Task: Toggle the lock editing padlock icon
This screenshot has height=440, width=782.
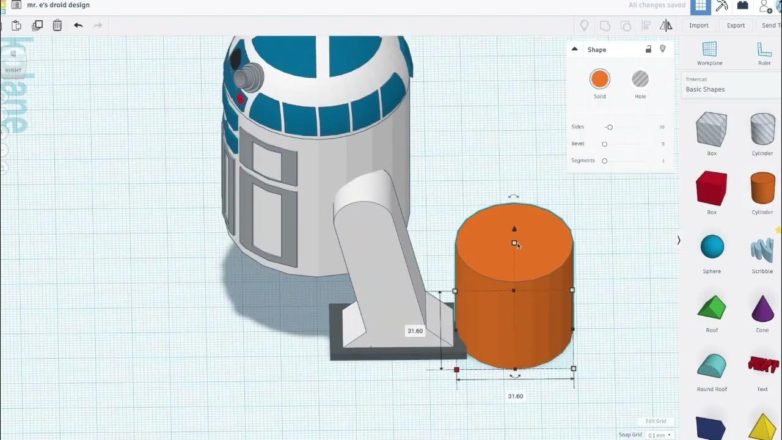Action: pos(648,49)
